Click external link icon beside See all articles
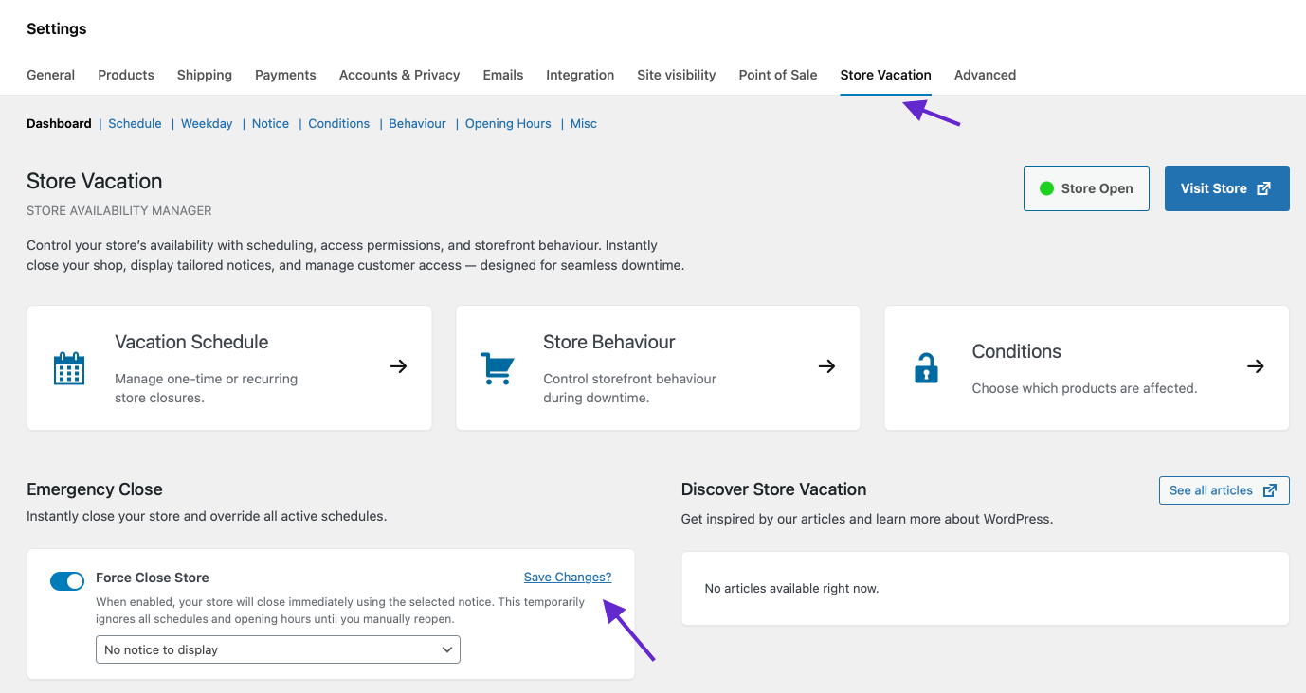Screen dimensions: 1306x693 (1270, 490)
